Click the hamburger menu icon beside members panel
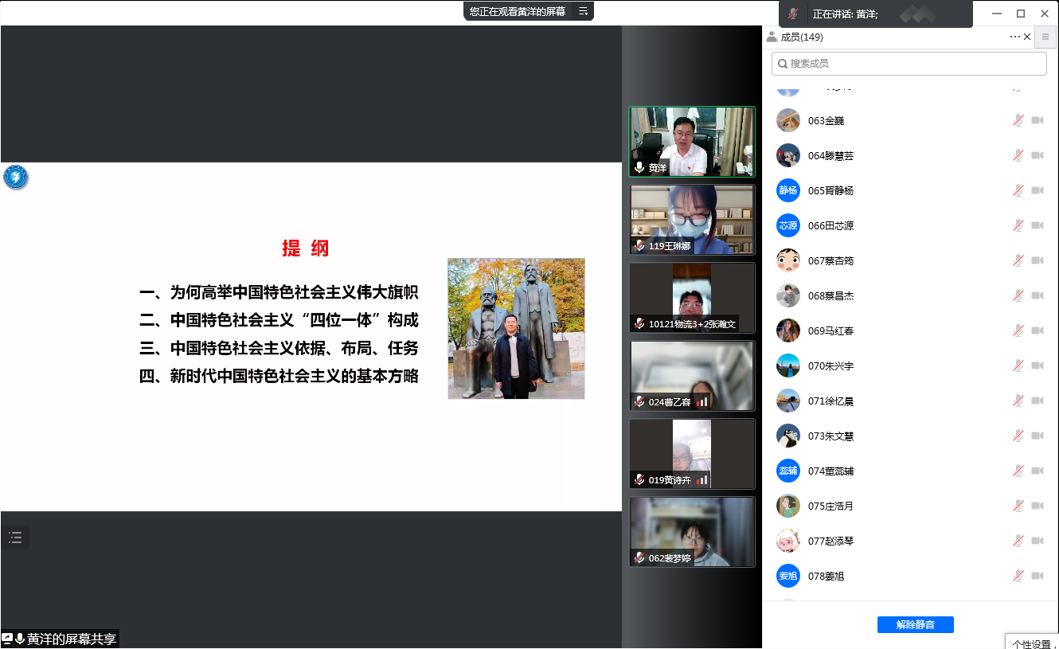 1045,37
